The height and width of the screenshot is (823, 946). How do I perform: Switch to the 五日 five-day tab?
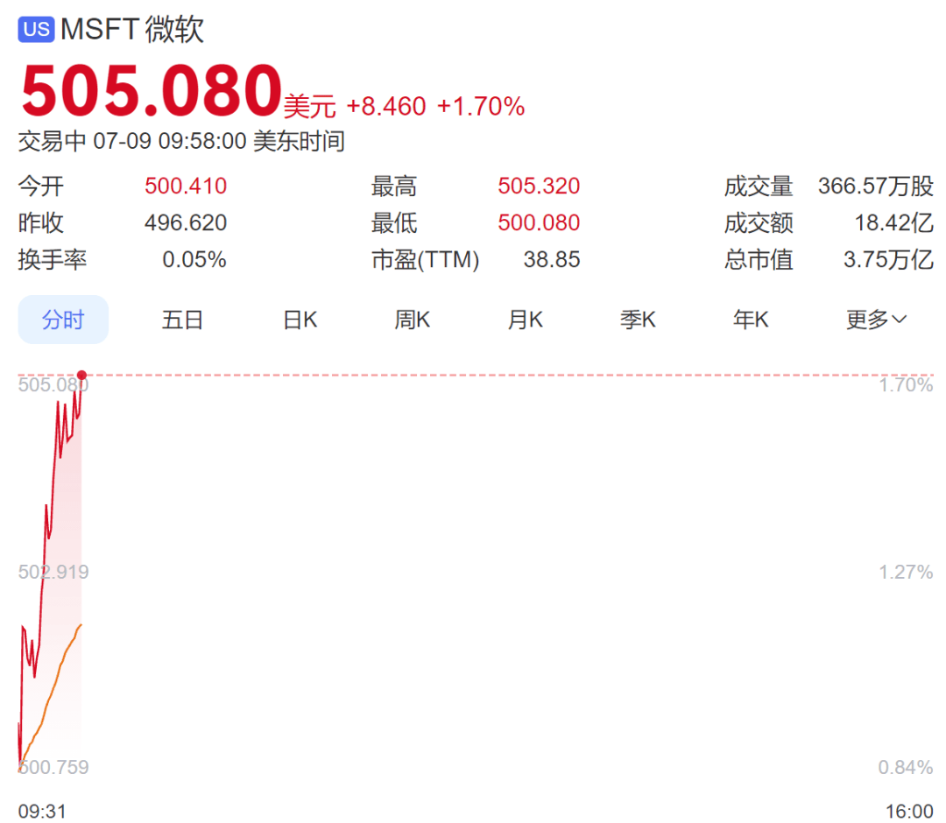click(182, 320)
